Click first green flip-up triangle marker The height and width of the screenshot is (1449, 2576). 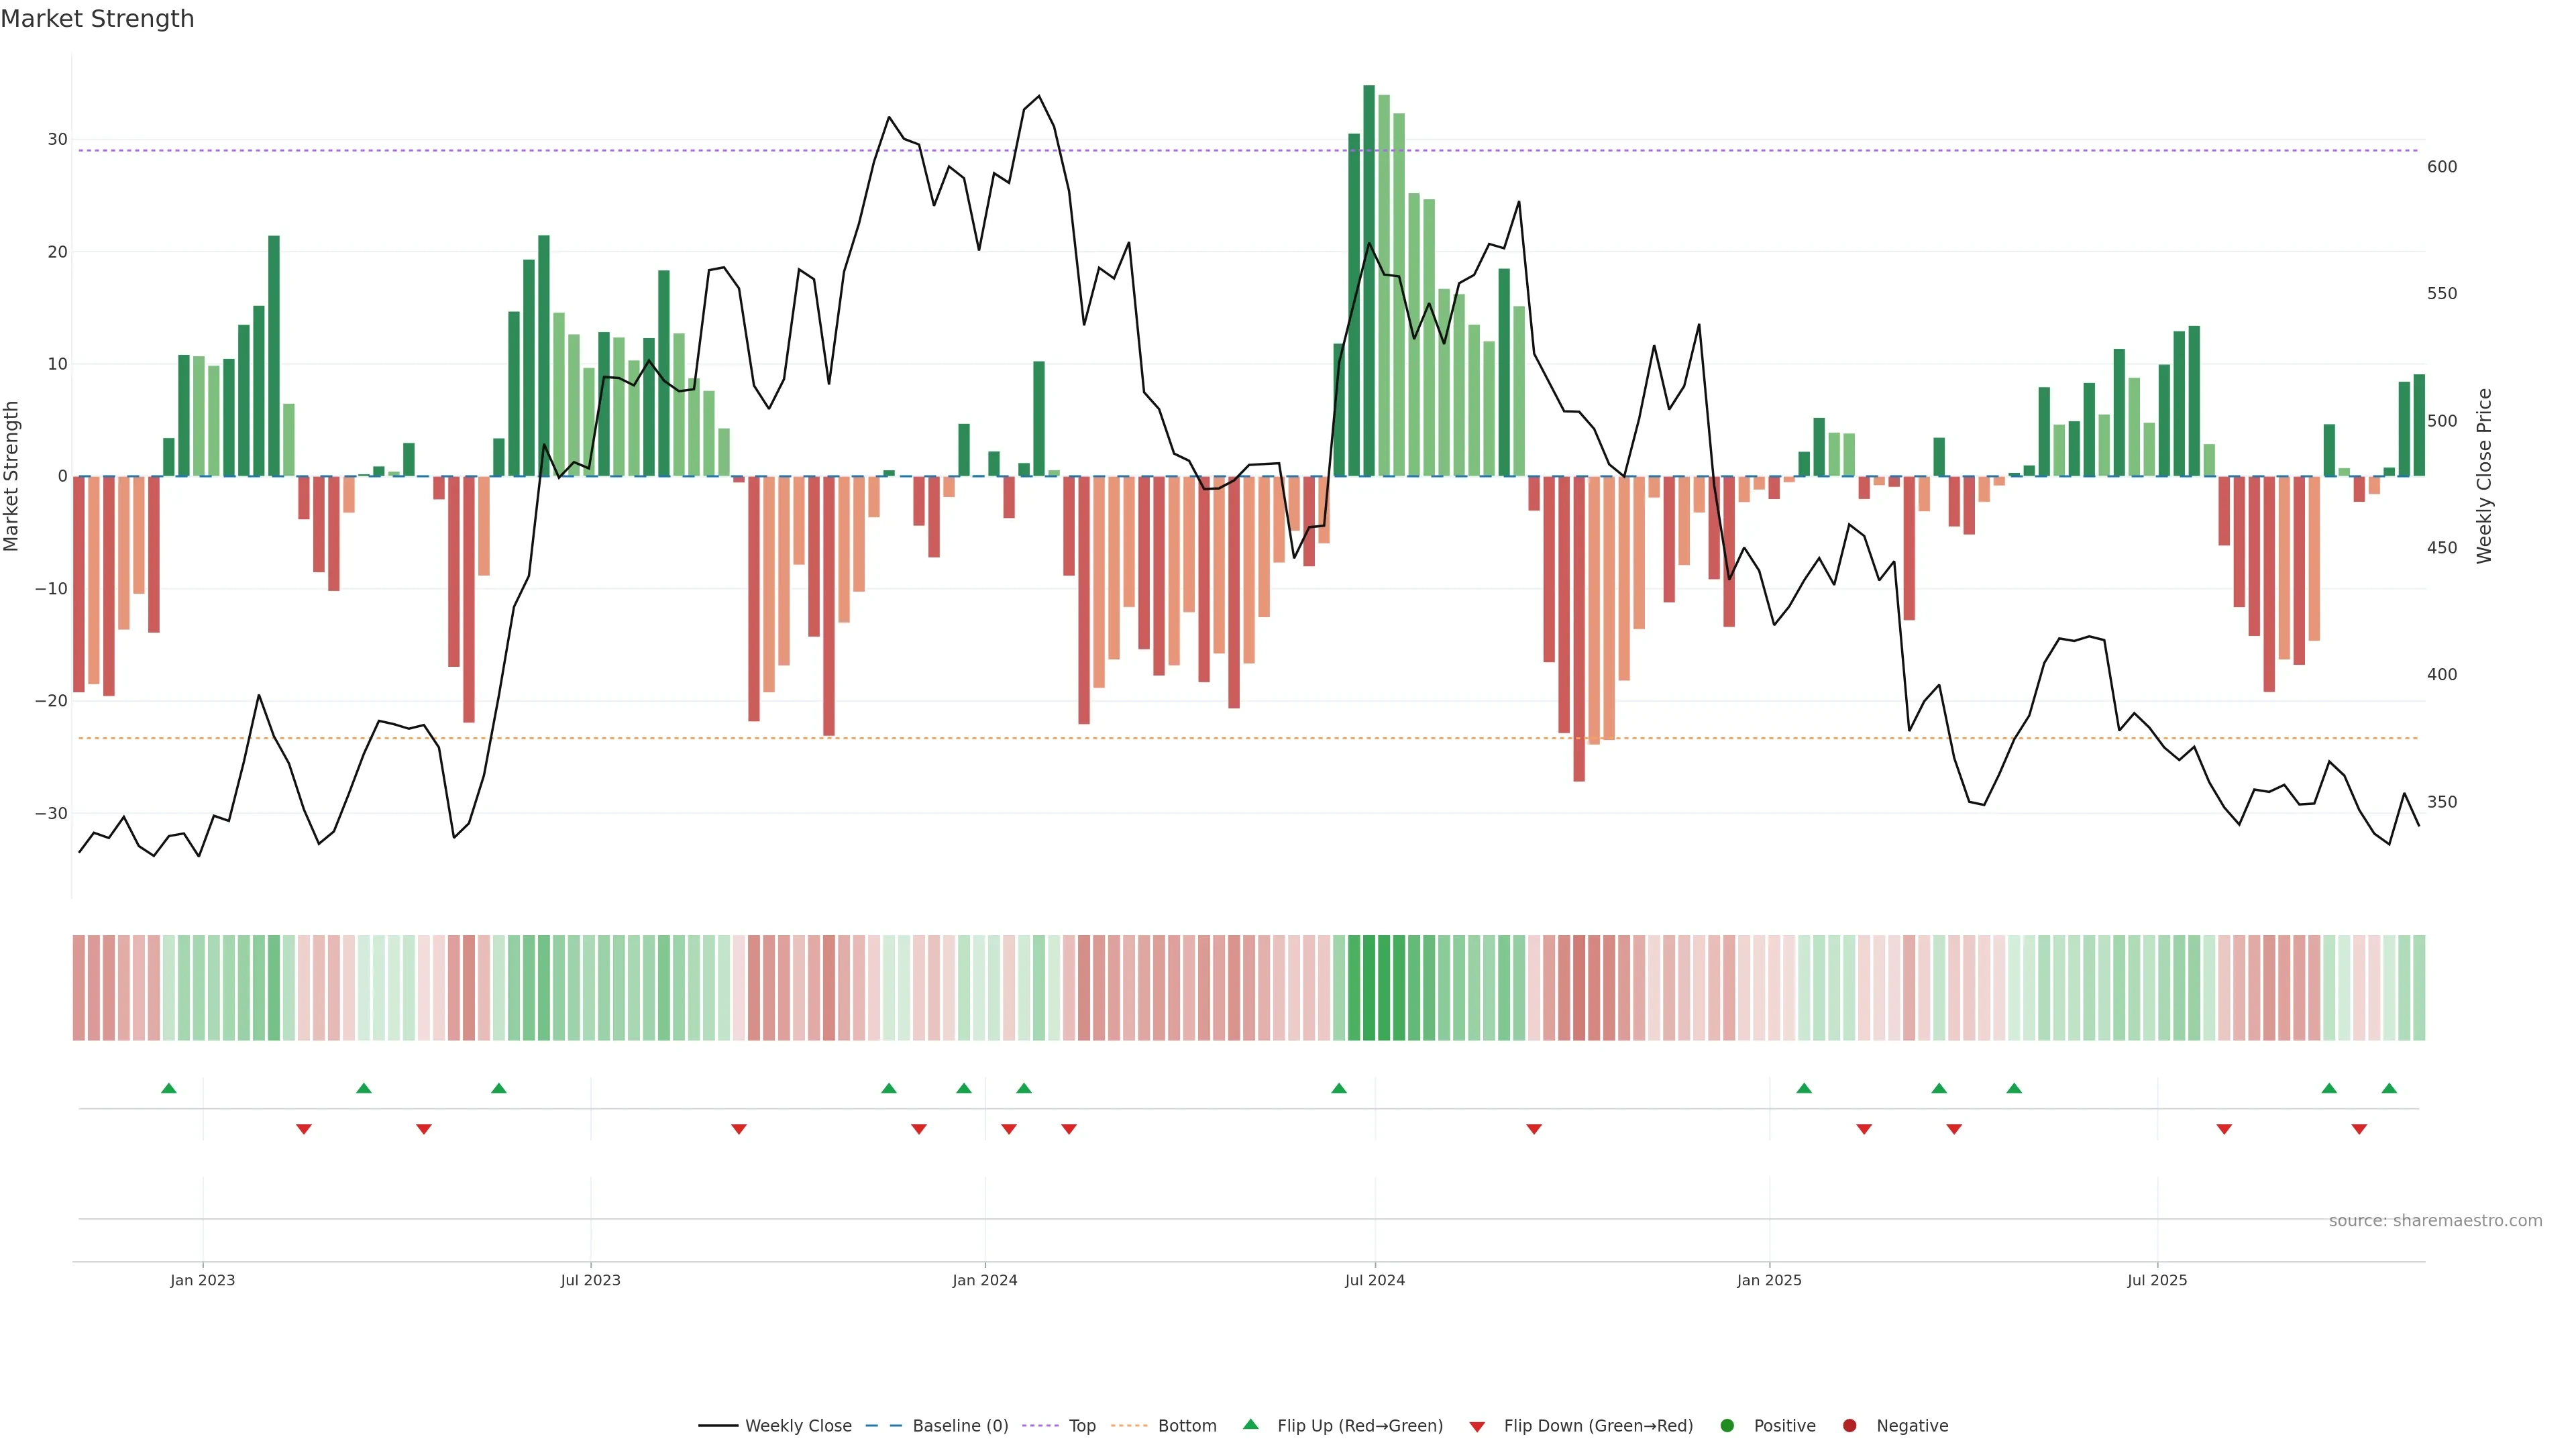point(169,1088)
